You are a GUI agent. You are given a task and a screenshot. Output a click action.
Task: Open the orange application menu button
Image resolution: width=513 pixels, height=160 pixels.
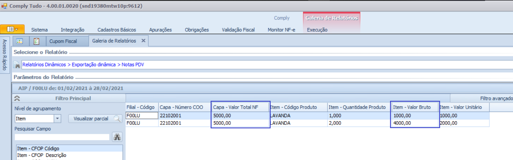click(x=12, y=29)
